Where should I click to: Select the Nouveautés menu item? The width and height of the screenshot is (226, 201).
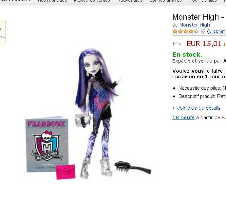click(130, 1)
